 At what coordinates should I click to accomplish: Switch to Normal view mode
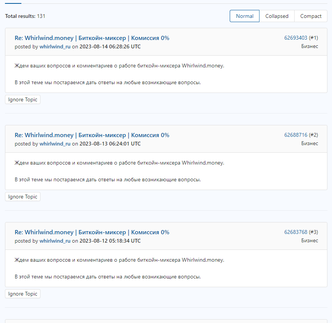[245, 16]
